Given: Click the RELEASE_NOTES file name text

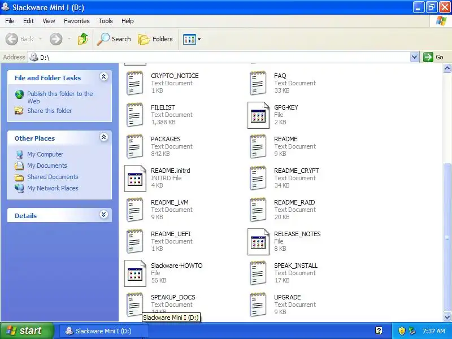Looking at the screenshot, I should pos(297,234).
